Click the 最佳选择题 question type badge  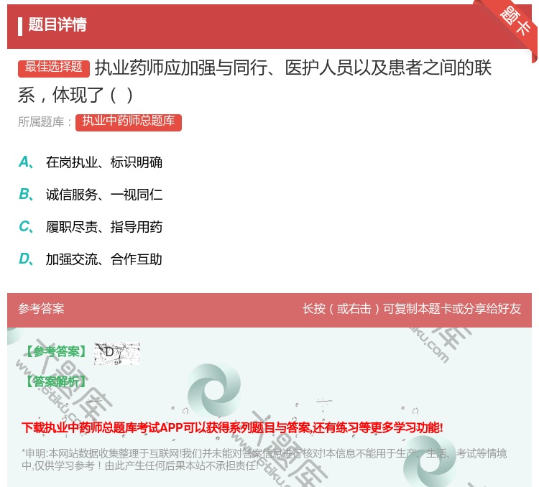(x=54, y=68)
